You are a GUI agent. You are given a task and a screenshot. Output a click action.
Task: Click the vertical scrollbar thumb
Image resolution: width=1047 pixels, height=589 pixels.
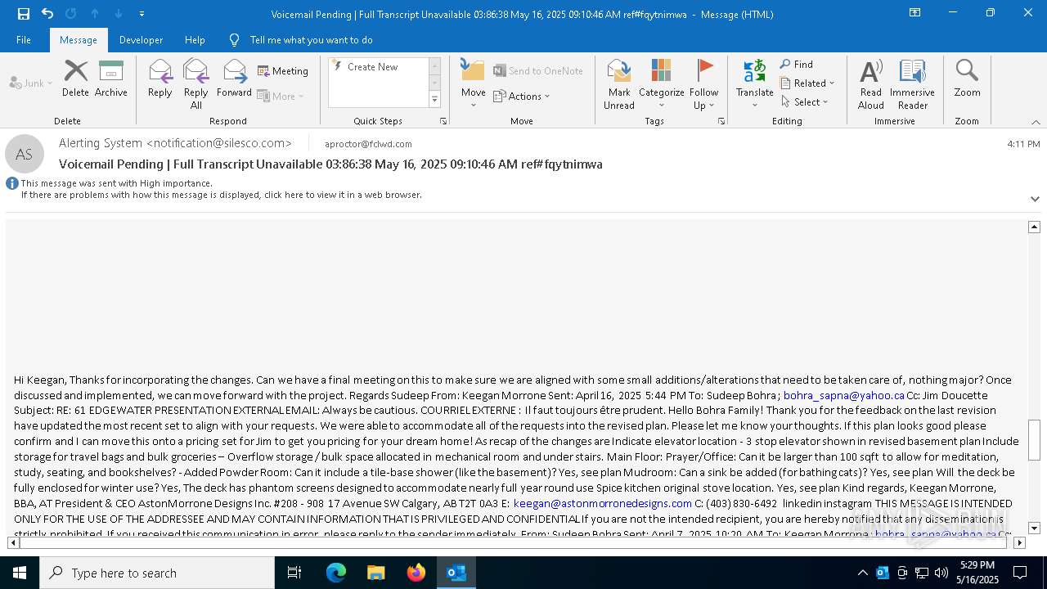coord(1034,440)
